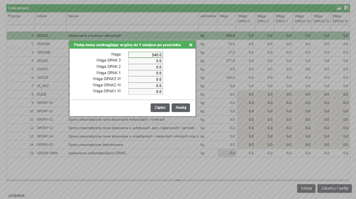Click the Edytuj button
The image size is (356, 199).
click(x=306, y=189)
